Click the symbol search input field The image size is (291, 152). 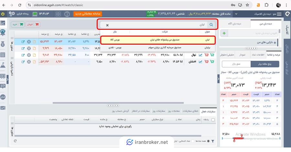click(158, 25)
